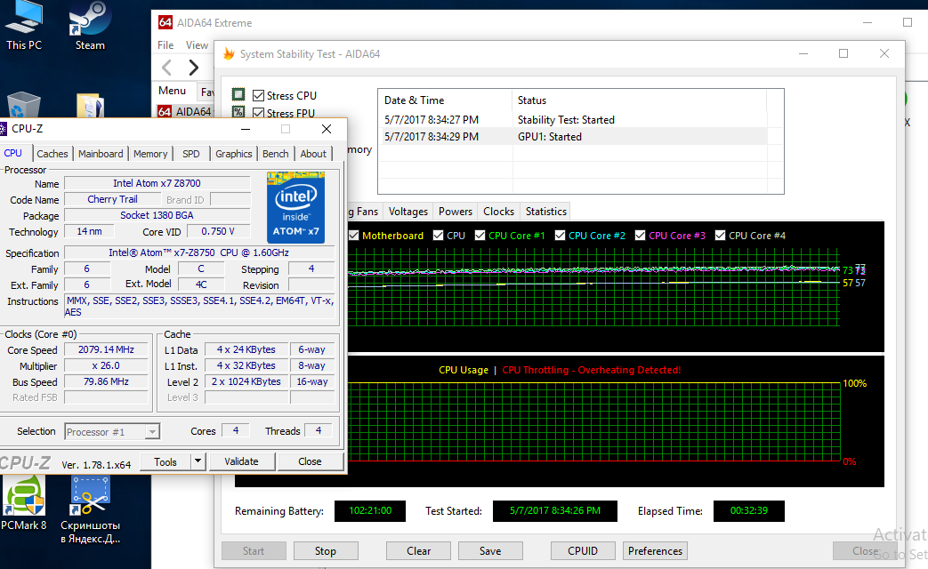928x569 pixels.
Task: Stop the running stability test
Action: (326, 550)
